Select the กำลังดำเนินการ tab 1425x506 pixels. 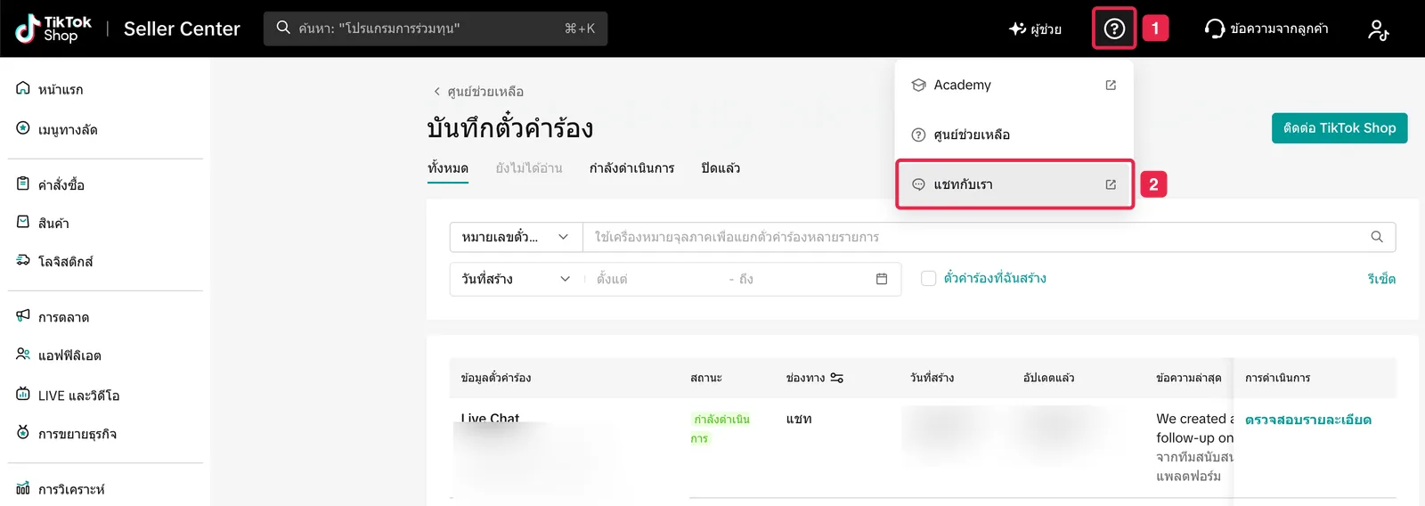pyautogui.click(x=631, y=168)
